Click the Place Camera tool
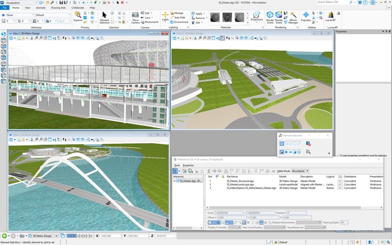Screen dimensions: 392x245 [135, 17]
